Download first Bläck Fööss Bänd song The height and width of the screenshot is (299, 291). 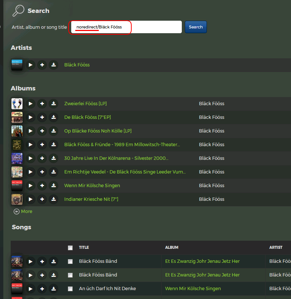tap(53, 261)
